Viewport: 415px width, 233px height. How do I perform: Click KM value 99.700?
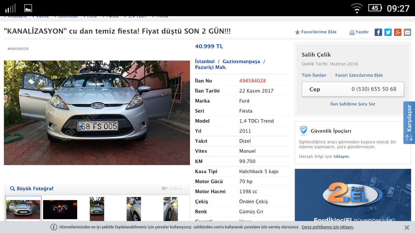(247, 161)
